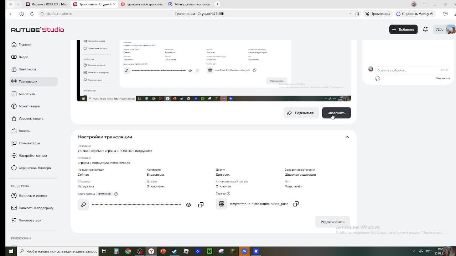
Task: Click the Сервер help icon
Action: [x=228, y=193]
